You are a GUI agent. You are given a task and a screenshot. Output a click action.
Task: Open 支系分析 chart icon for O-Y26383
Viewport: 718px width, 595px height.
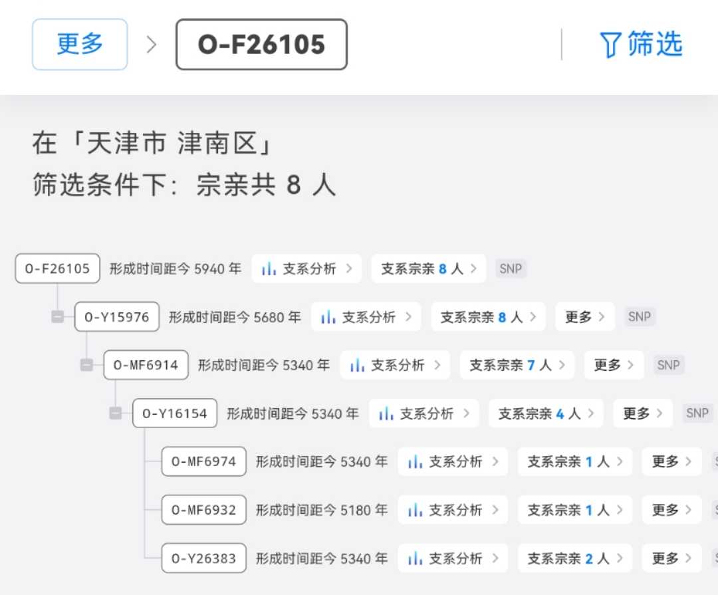point(415,558)
